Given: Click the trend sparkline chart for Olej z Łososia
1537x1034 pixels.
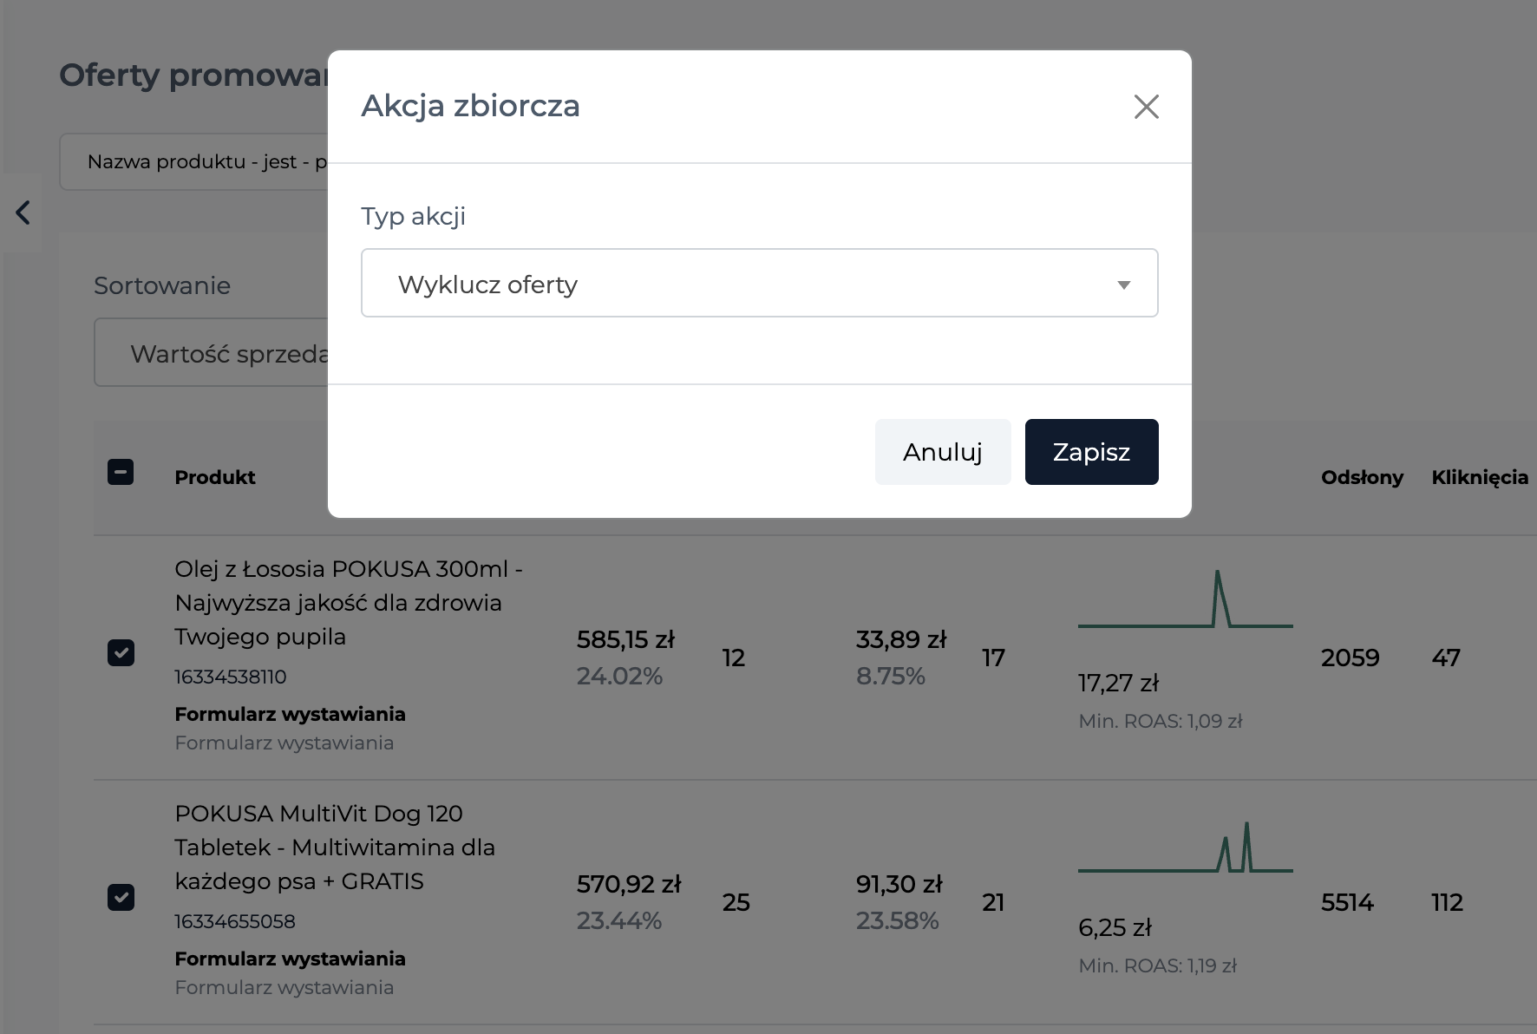Looking at the screenshot, I should click(1186, 599).
